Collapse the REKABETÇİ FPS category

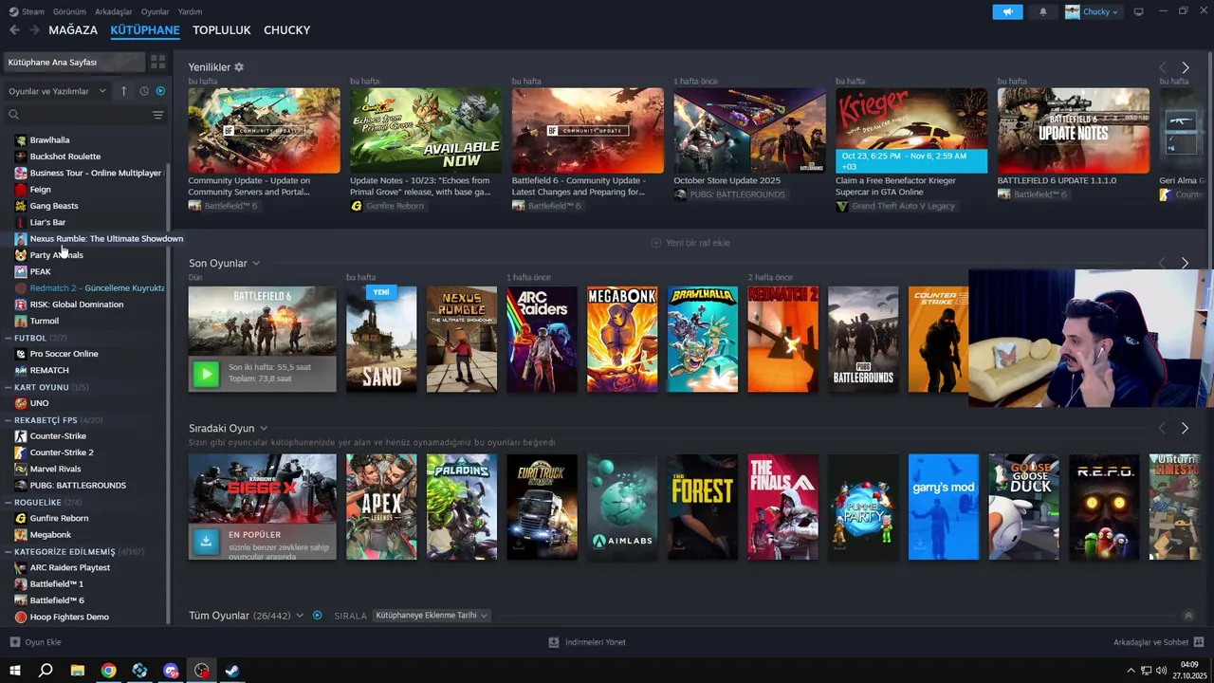coord(9,419)
